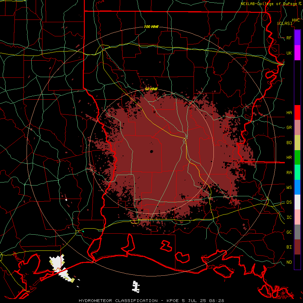Click the 'ND' legend label
The height and width of the screenshot is (303, 303).
click(x=289, y=262)
